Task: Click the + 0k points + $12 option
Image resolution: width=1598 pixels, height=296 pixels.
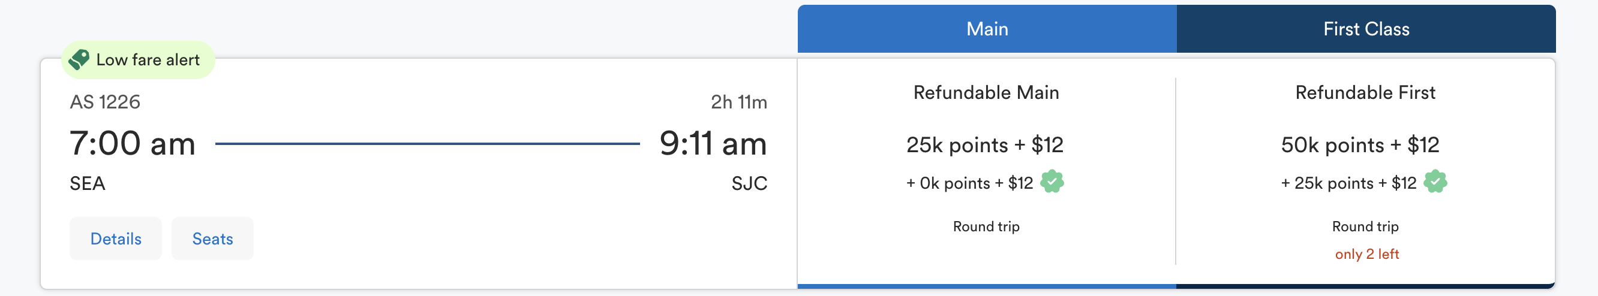Action: (969, 183)
